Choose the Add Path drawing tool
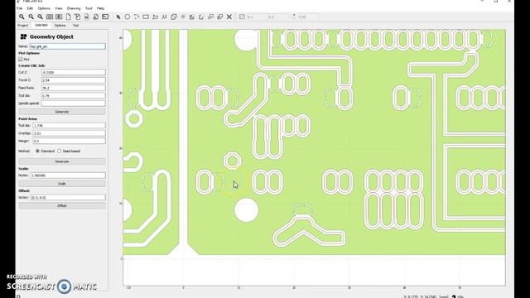Image resolution: width=530 pixels, height=298 pixels. tap(164, 17)
